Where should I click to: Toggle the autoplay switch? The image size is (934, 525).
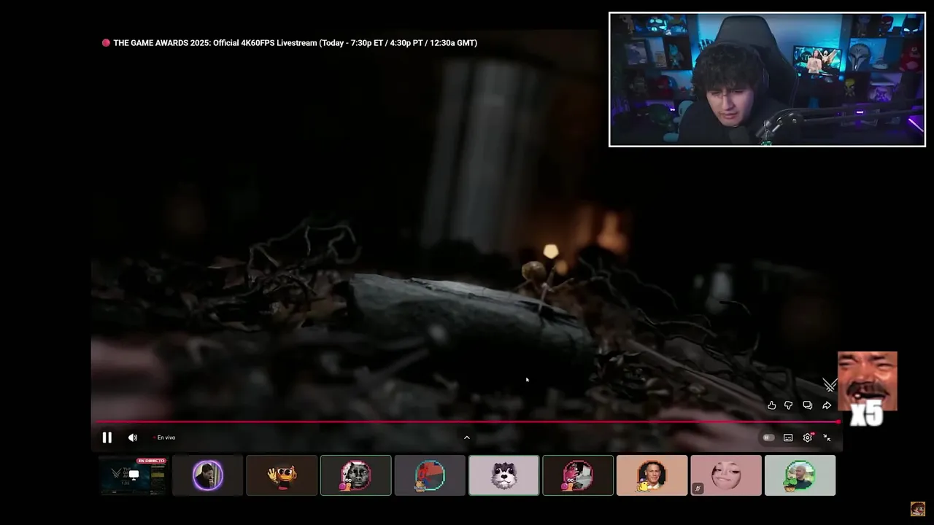pos(768,437)
